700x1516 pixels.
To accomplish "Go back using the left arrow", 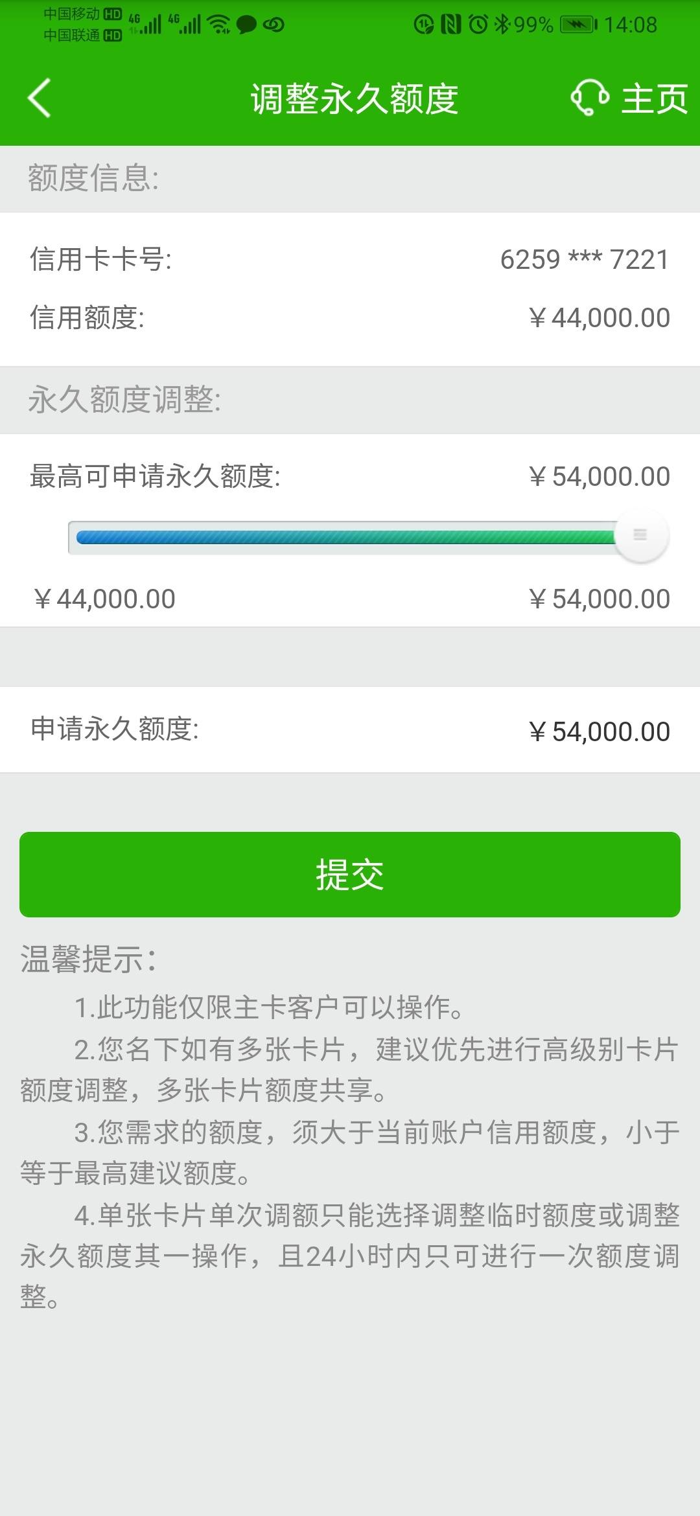I will [x=39, y=98].
